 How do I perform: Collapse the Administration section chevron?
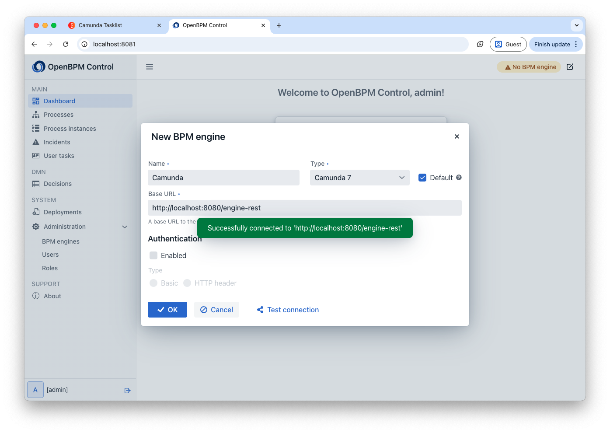(125, 227)
